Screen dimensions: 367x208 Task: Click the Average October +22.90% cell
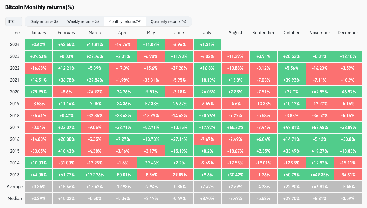click(x=291, y=187)
